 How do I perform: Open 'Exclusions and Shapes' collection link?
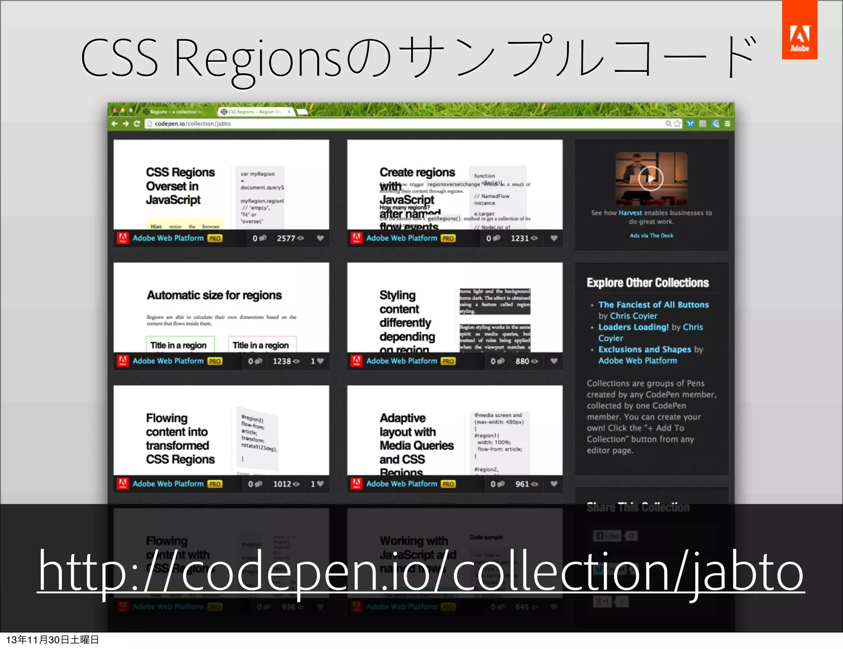645,349
